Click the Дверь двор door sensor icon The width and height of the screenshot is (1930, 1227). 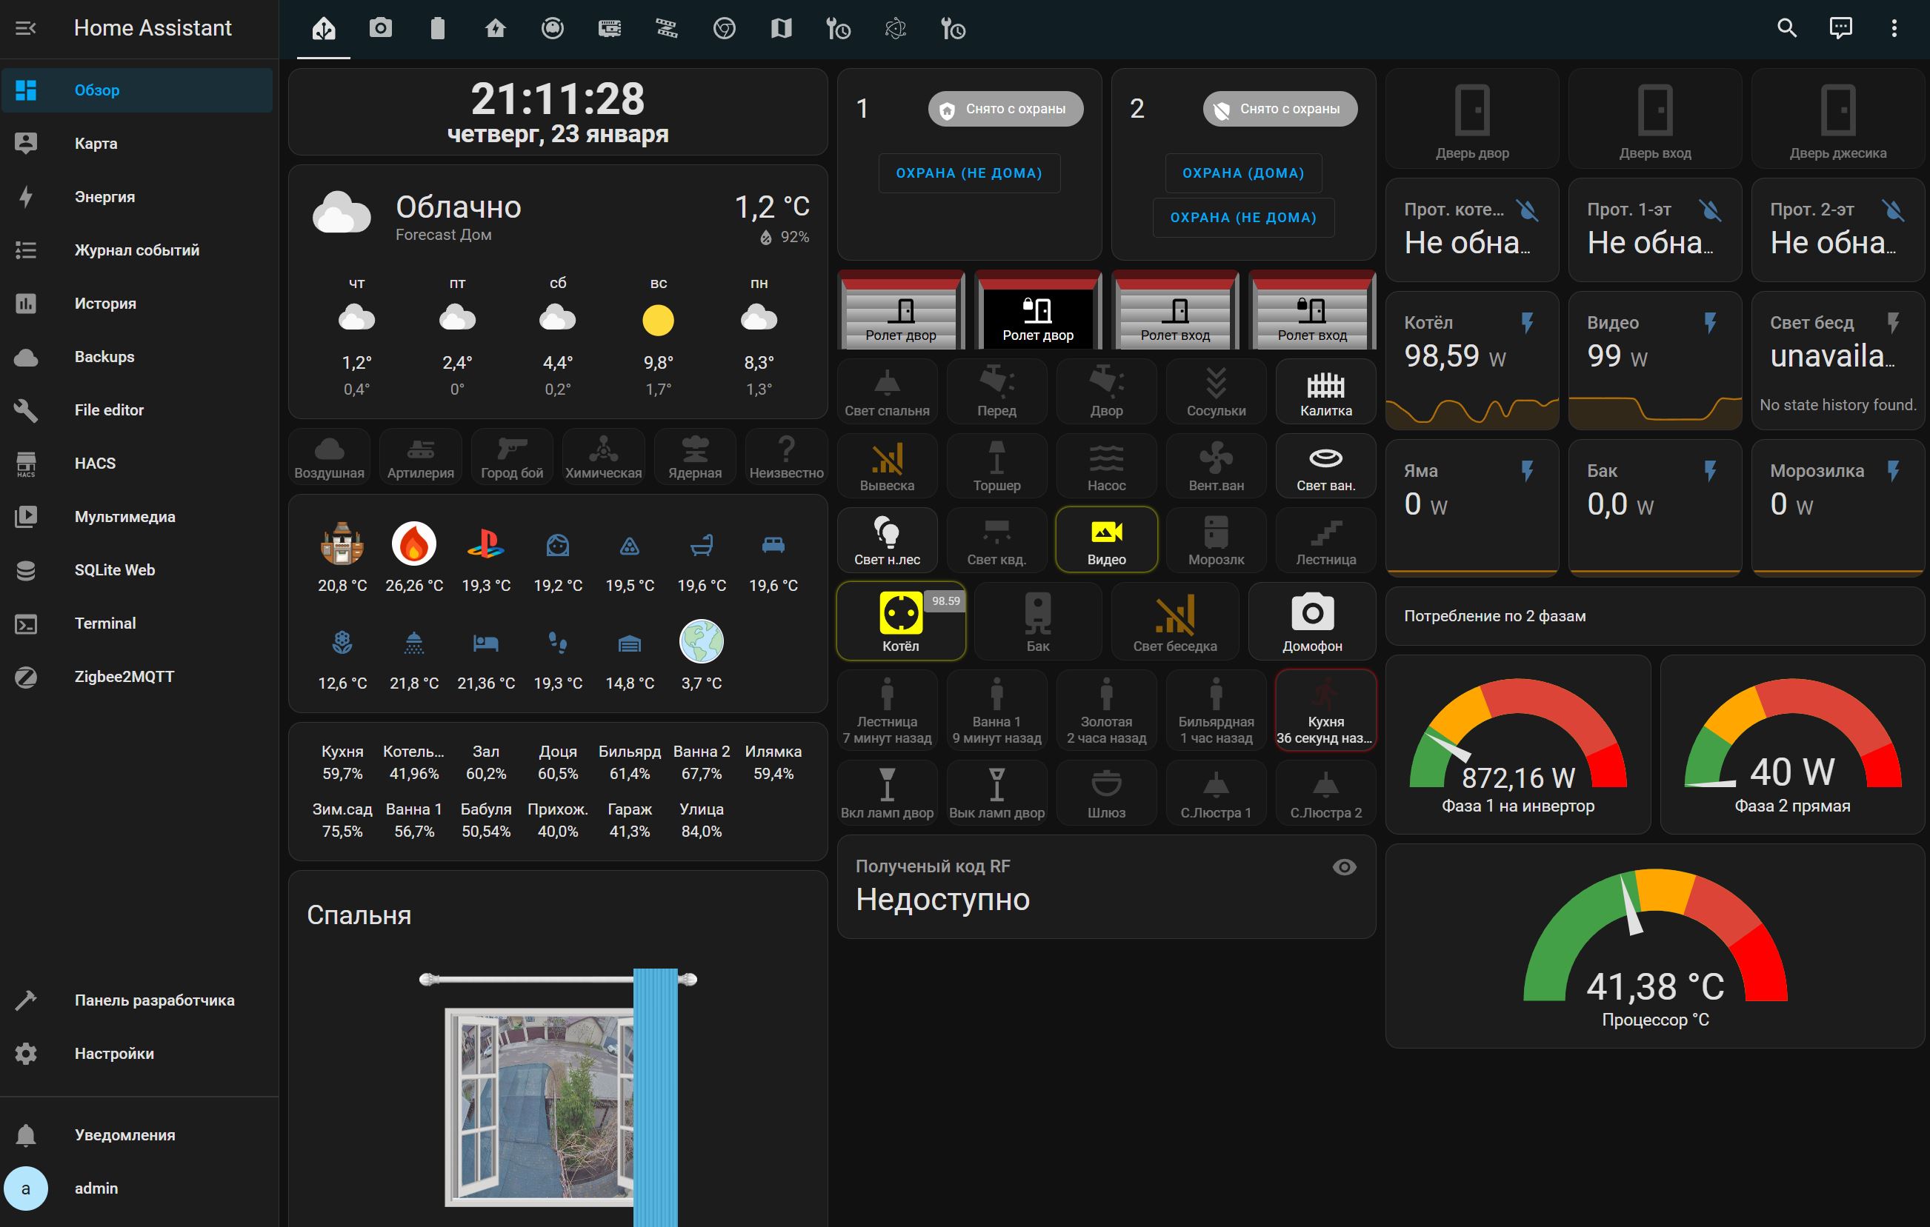click(1471, 110)
